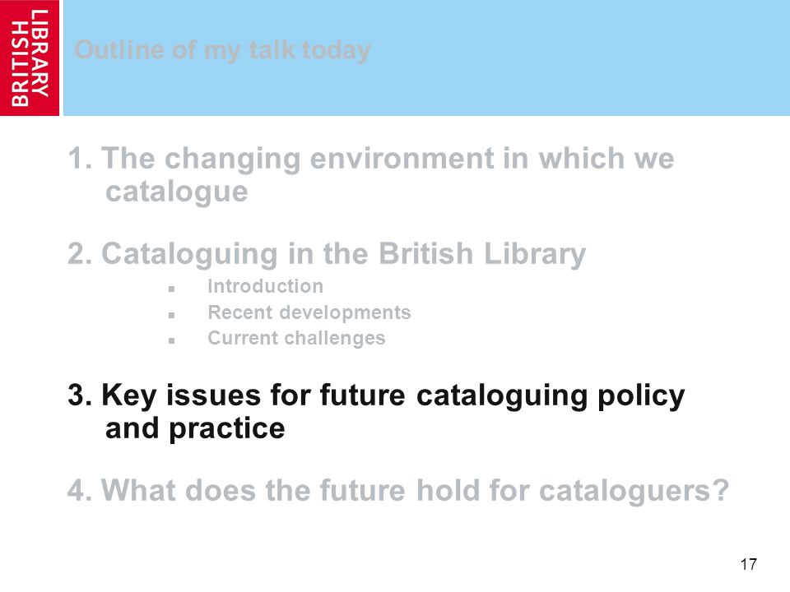Click item 1 'The changing environment in which we'
The width and height of the screenshot is (790, 592).
coord(371,159)
